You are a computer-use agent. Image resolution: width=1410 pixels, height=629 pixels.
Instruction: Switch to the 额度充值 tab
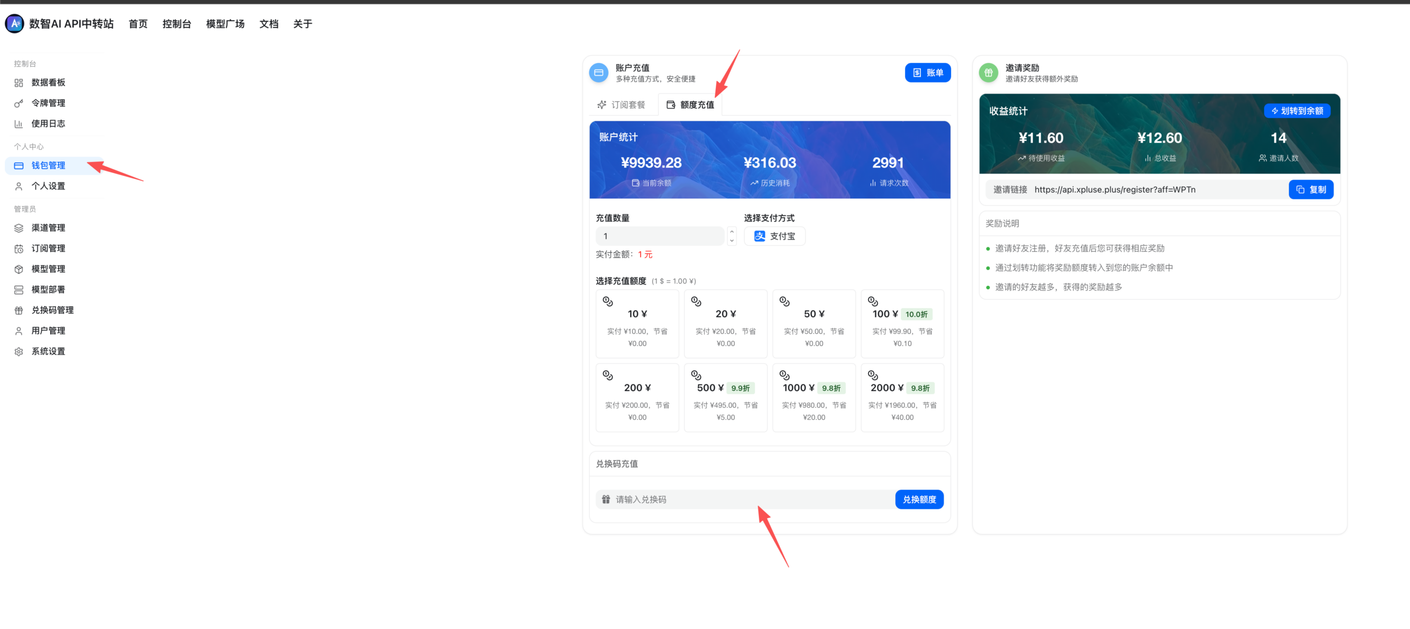coord(690,105)
